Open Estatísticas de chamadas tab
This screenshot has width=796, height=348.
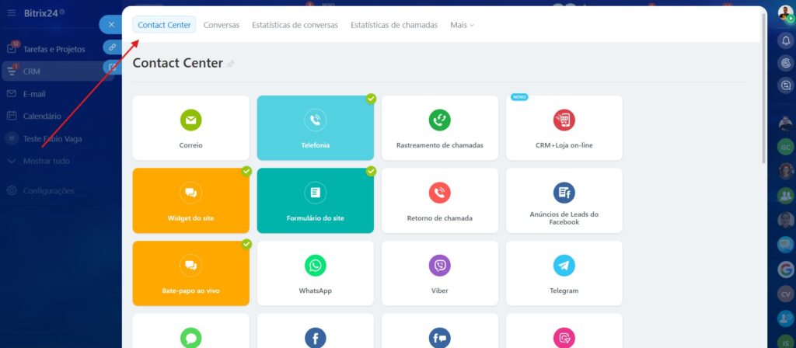(394, 25)
